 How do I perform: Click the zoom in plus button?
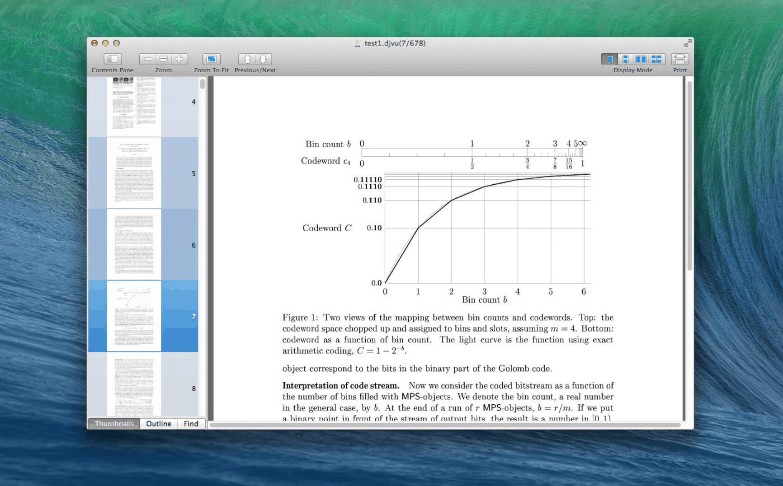click(179, 59)
